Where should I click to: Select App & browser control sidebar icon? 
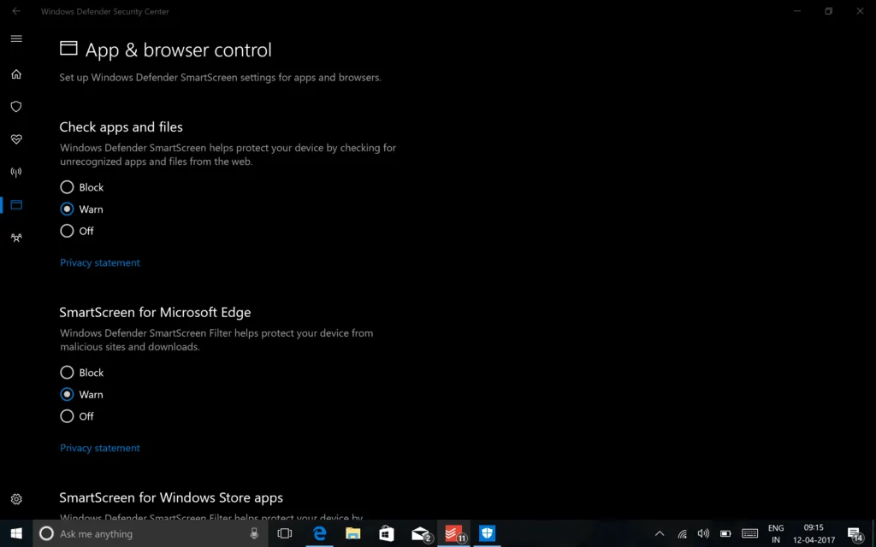(16, 205)
